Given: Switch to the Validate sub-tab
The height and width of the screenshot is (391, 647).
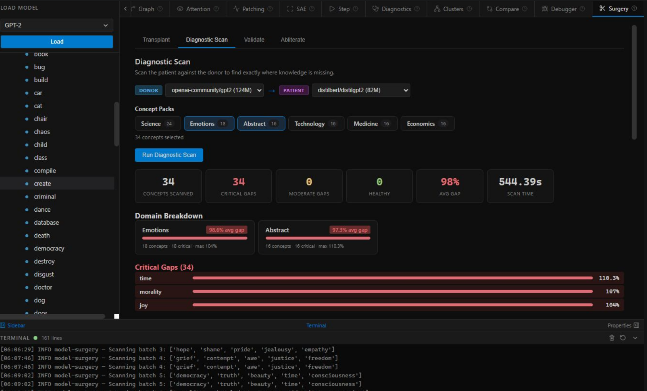Looking at the screenshot, I should 254,40.
